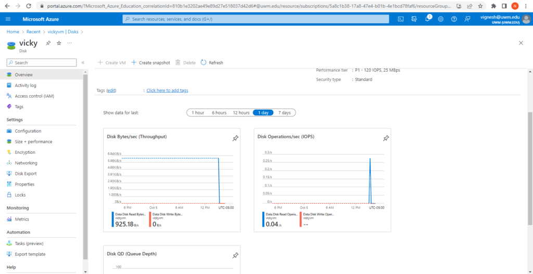The width and height of the screenshot is (533, 274).
Task: Reload the page in browser
Action: (x=29, y=6)
